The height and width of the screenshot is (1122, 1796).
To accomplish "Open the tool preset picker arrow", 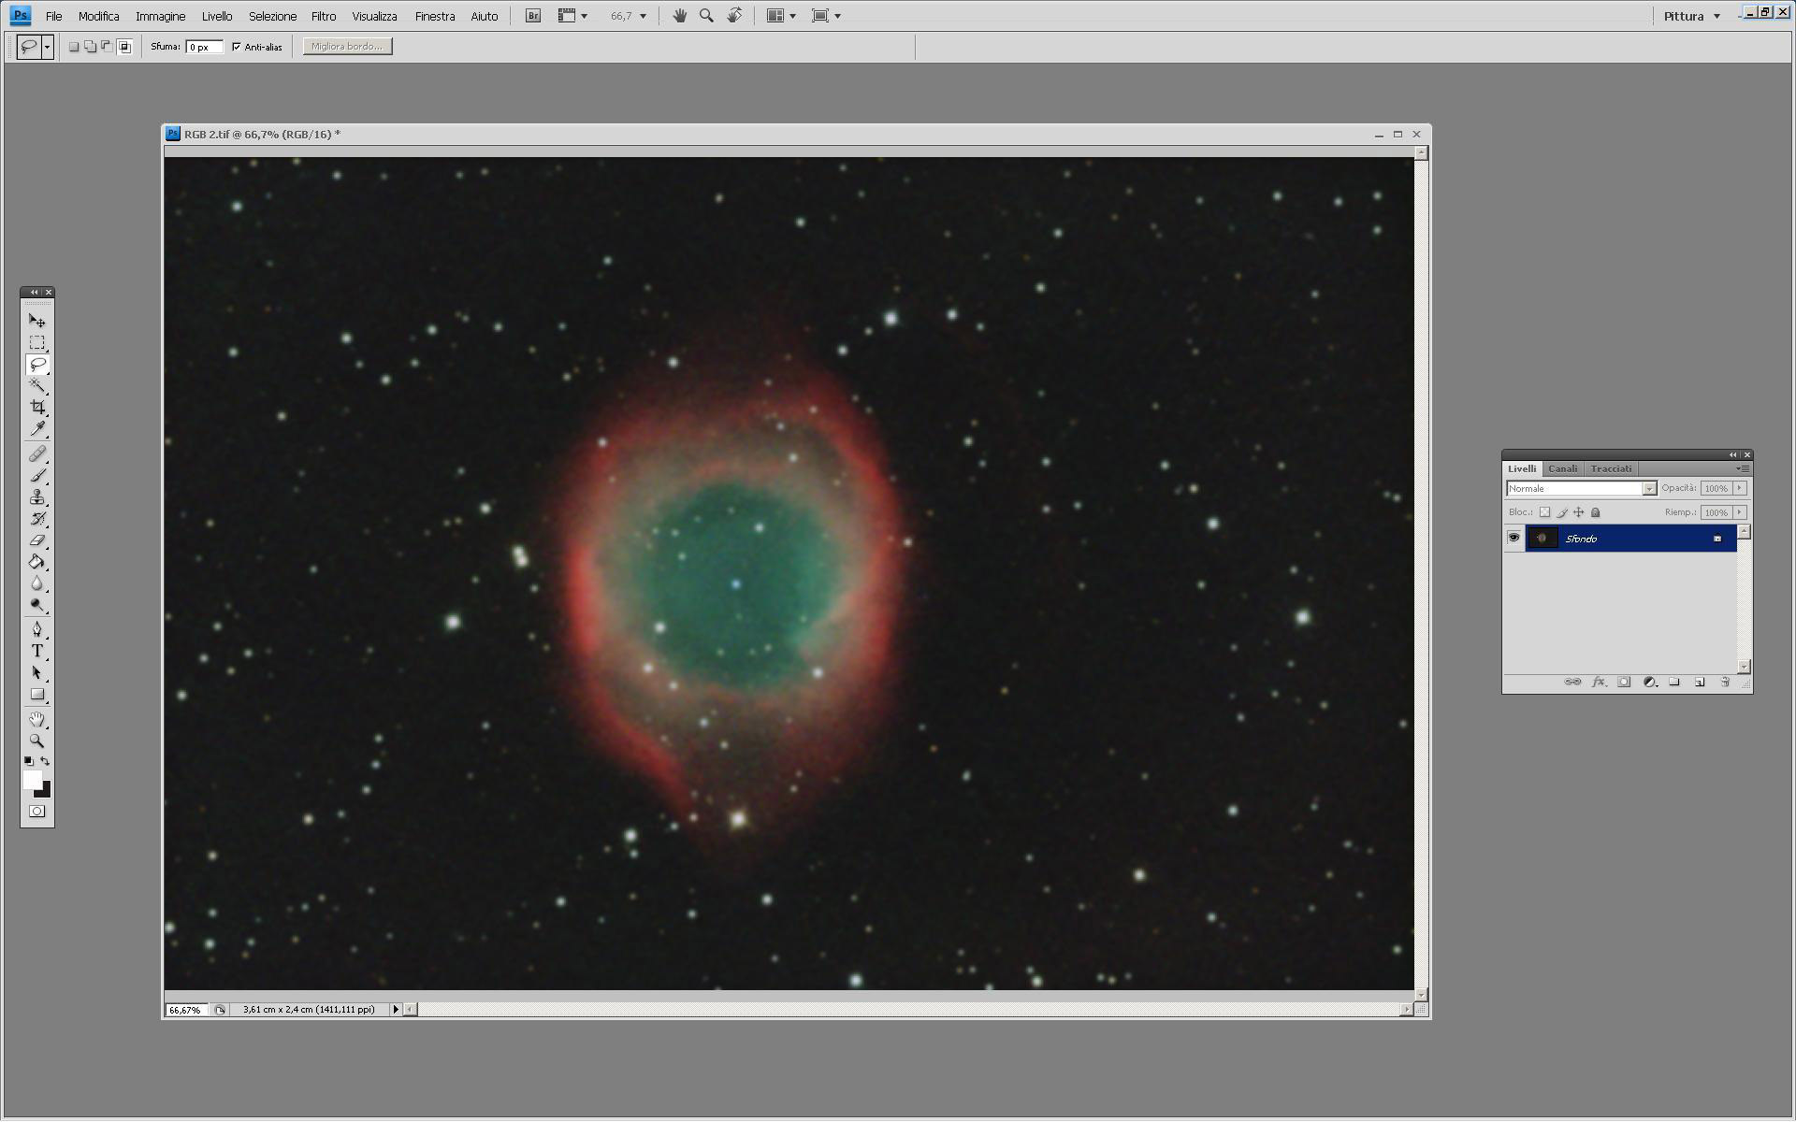I will [47, 47].
